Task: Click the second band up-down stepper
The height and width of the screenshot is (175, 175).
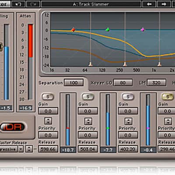Action: [88, 121]
